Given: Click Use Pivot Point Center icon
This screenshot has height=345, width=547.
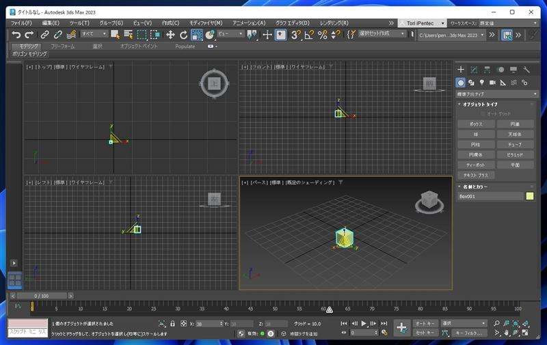Looking at the screenshot, I should 252,34.
